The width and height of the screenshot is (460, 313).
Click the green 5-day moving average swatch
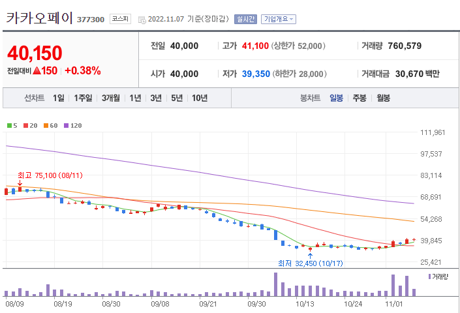click(9, 125)
